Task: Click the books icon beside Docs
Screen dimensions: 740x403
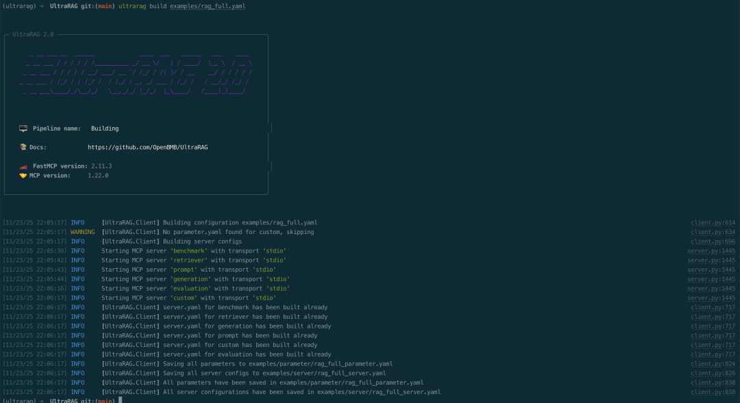Action: (x=23, y=147)
